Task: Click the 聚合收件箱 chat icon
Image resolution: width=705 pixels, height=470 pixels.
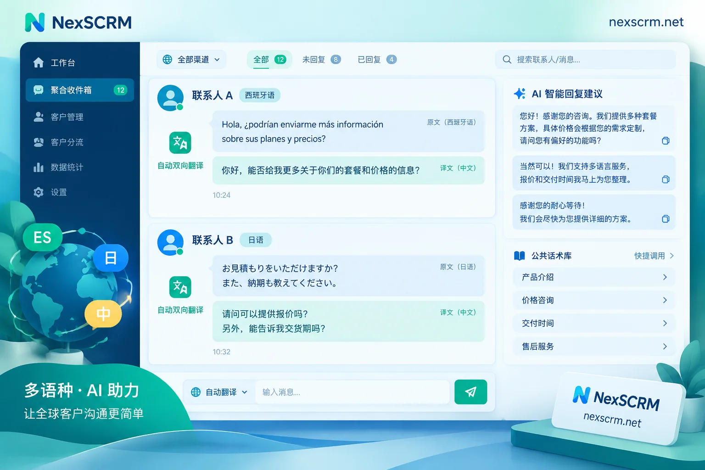Action: point(39,90)
